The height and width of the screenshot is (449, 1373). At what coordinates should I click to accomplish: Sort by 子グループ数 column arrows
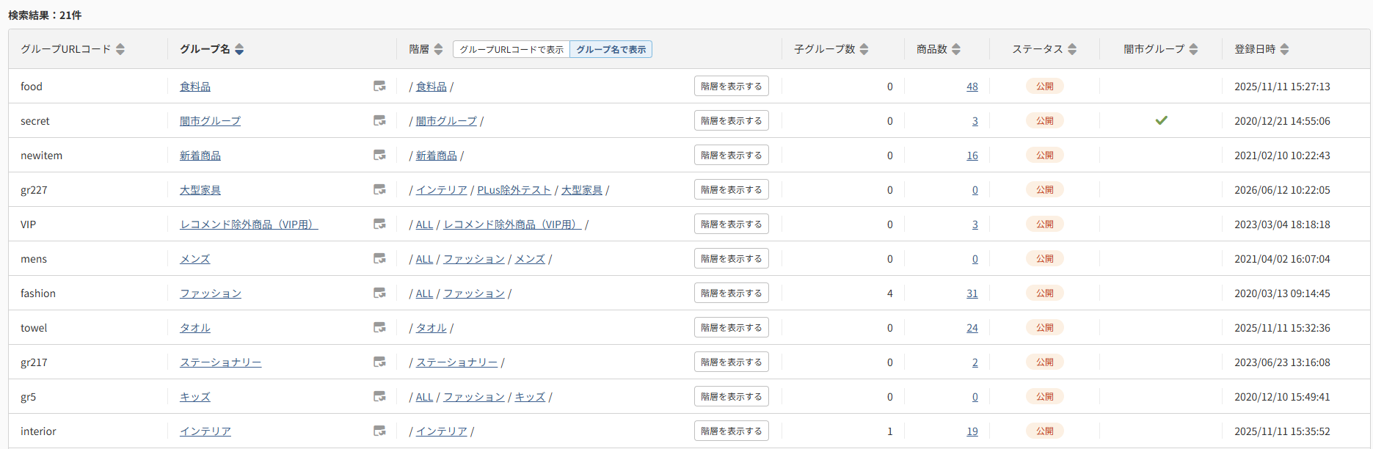pyautogui.click(x=864, y=49)
